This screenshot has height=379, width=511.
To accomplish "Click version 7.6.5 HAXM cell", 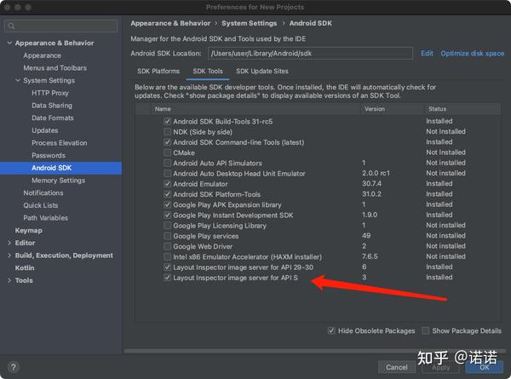I will coord(370,256).
